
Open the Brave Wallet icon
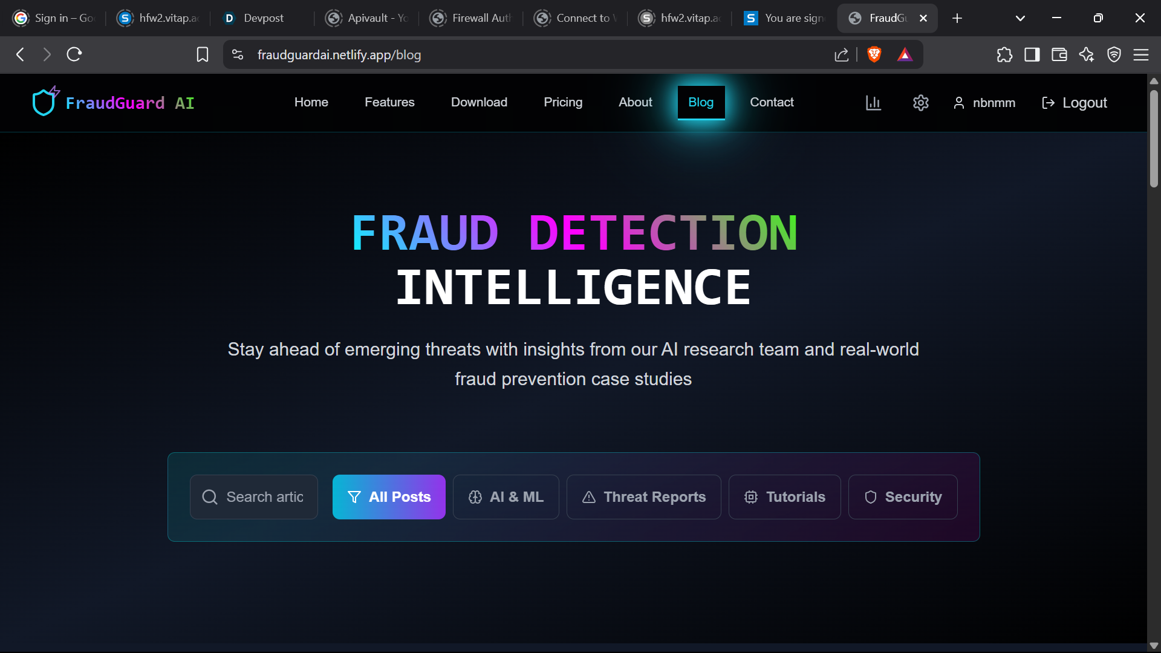coord(1059,54)
